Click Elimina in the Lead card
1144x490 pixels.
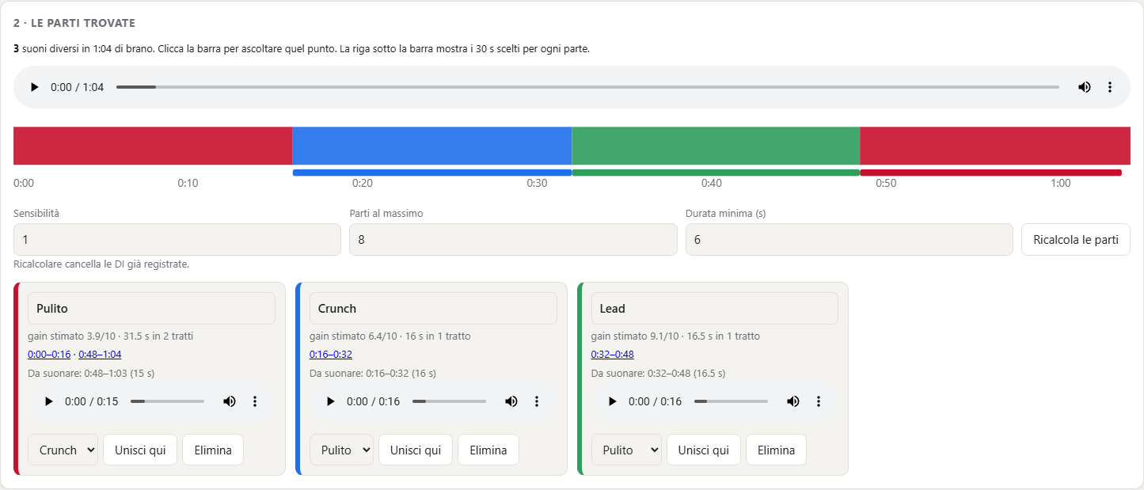(x=776, y=450)
